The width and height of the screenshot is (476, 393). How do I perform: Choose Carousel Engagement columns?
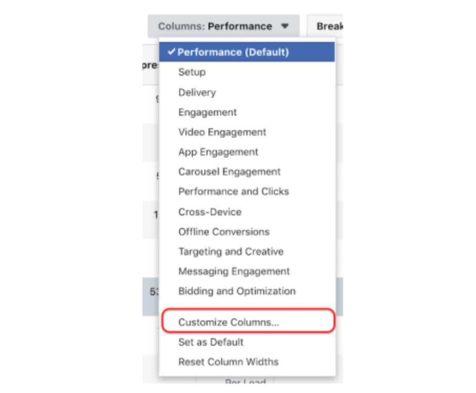click(x=230, y=172)
